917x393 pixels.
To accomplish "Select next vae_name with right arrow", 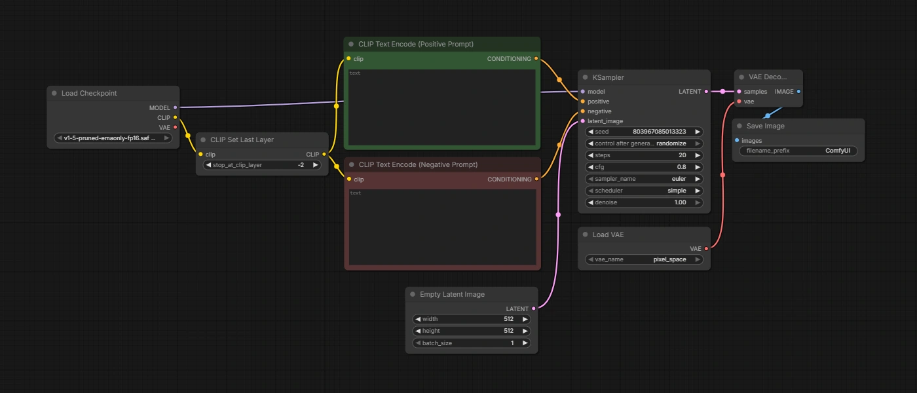I will click(698, 259).
